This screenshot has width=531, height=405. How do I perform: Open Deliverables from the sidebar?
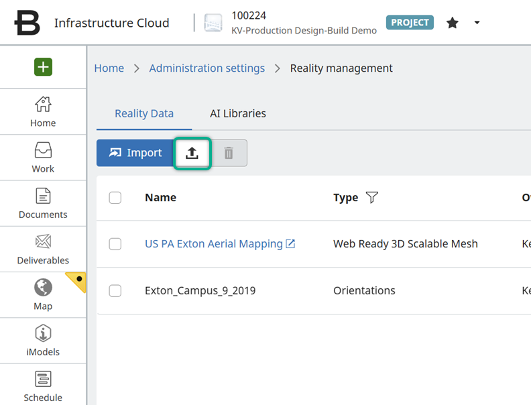(x=43, y=249)
